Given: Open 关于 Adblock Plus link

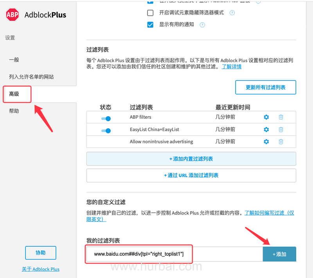Looking at the screenshot, I should point(41,269).
